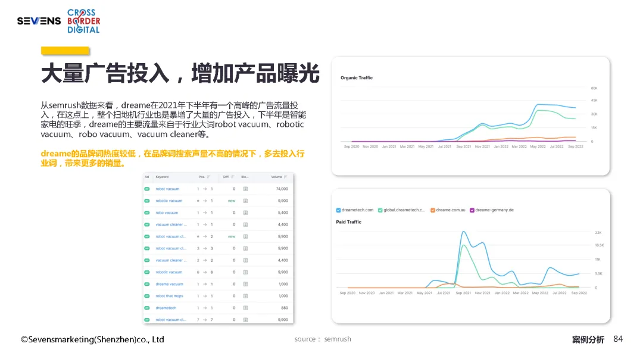
Task: Open the robot that mops keyword link
Action: (169, 296)
